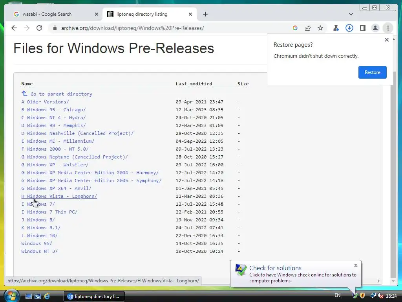Open XP Media Center 2004 - Harmony folder
This screenshot has width=402, height=302.
pos(90,173)
